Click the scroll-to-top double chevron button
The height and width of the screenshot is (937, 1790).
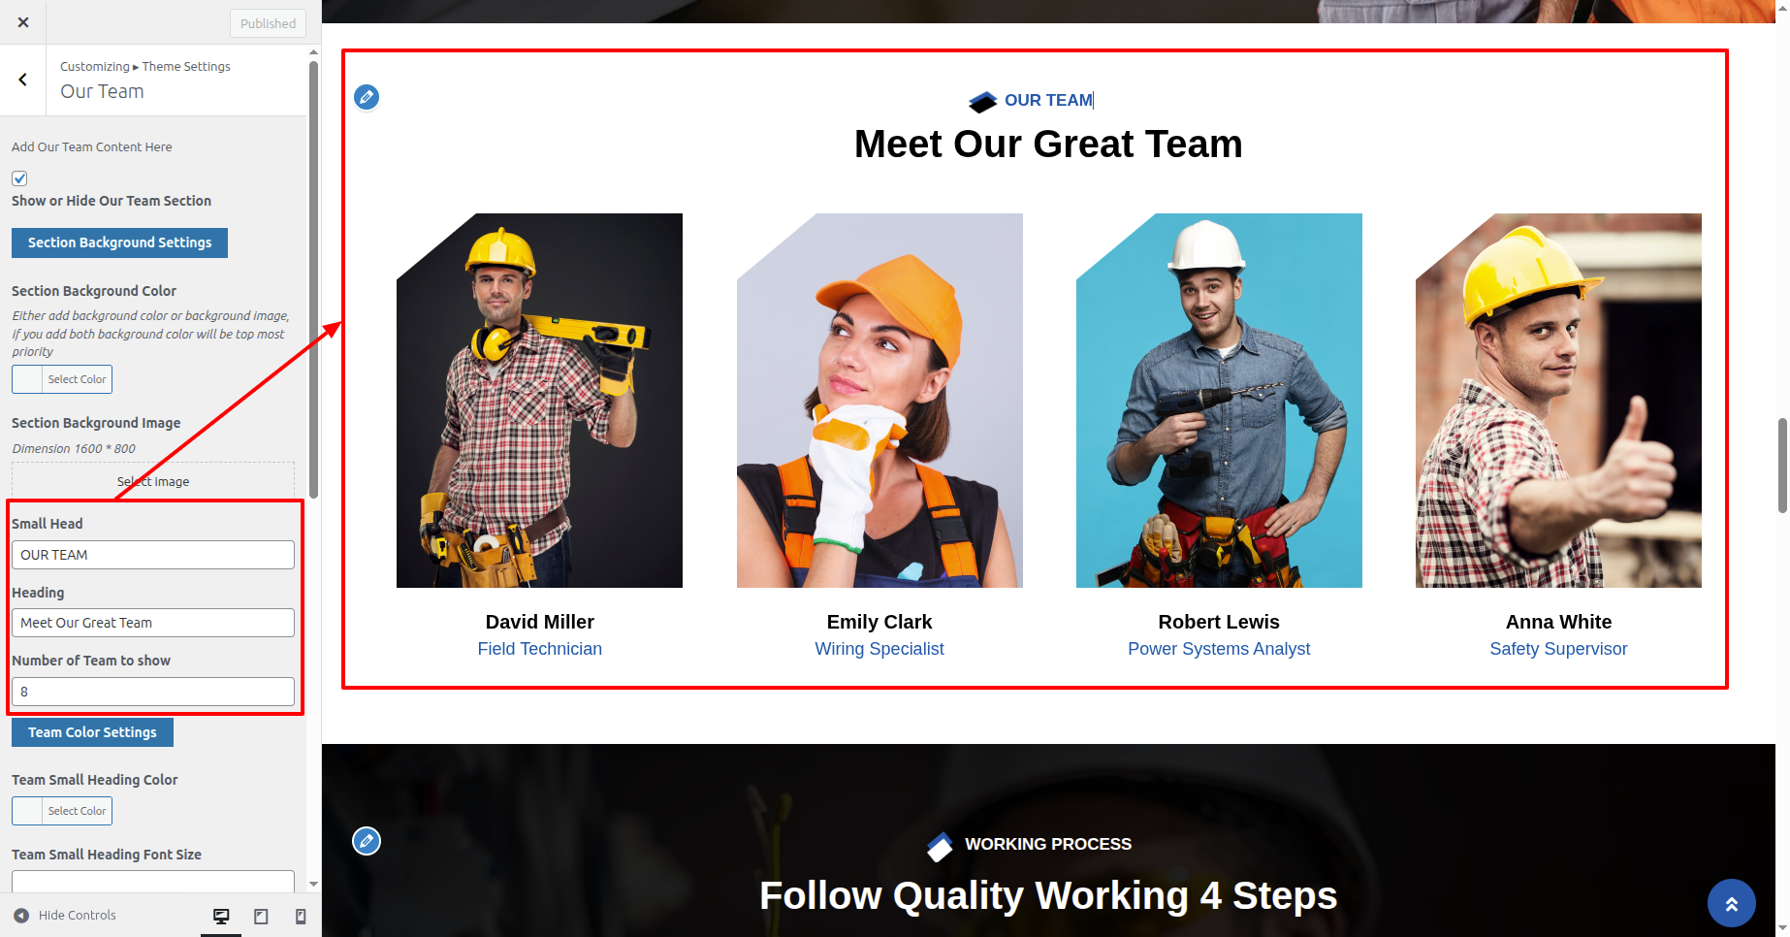pyautogui.click(x=1731, y=903)
